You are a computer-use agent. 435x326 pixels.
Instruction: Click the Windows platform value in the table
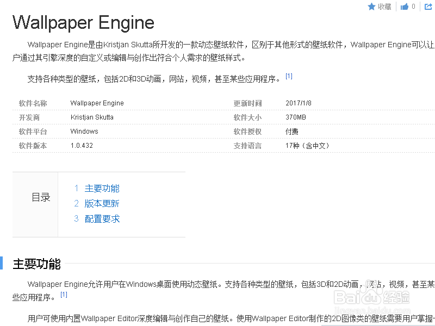pyautogui.click(x=84, y=131)
